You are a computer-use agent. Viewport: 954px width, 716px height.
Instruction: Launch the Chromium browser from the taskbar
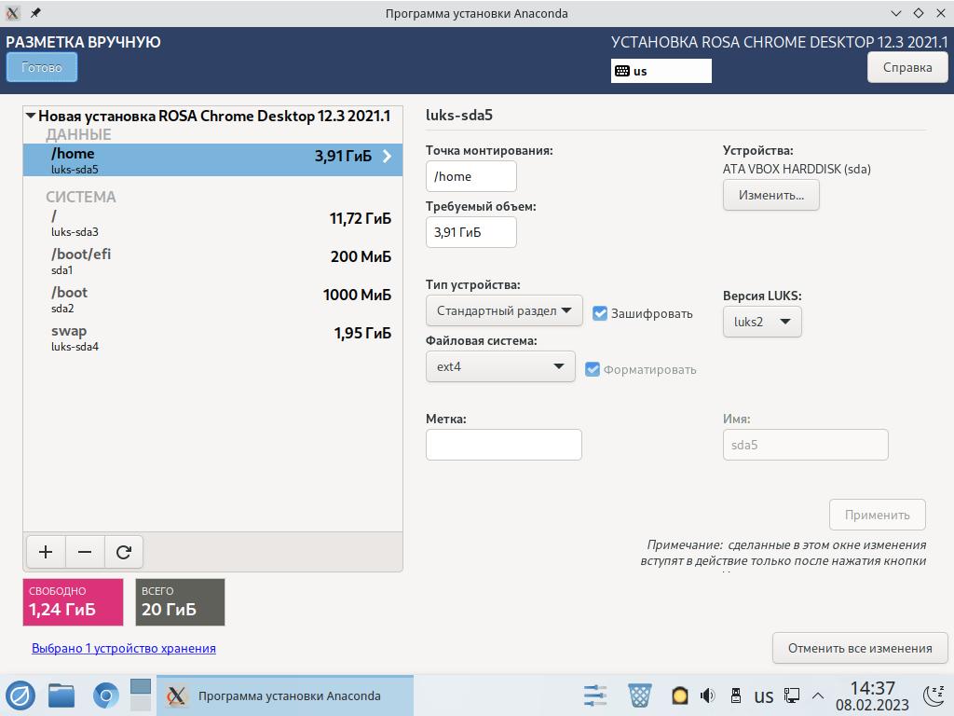click(x=106, y=695)
